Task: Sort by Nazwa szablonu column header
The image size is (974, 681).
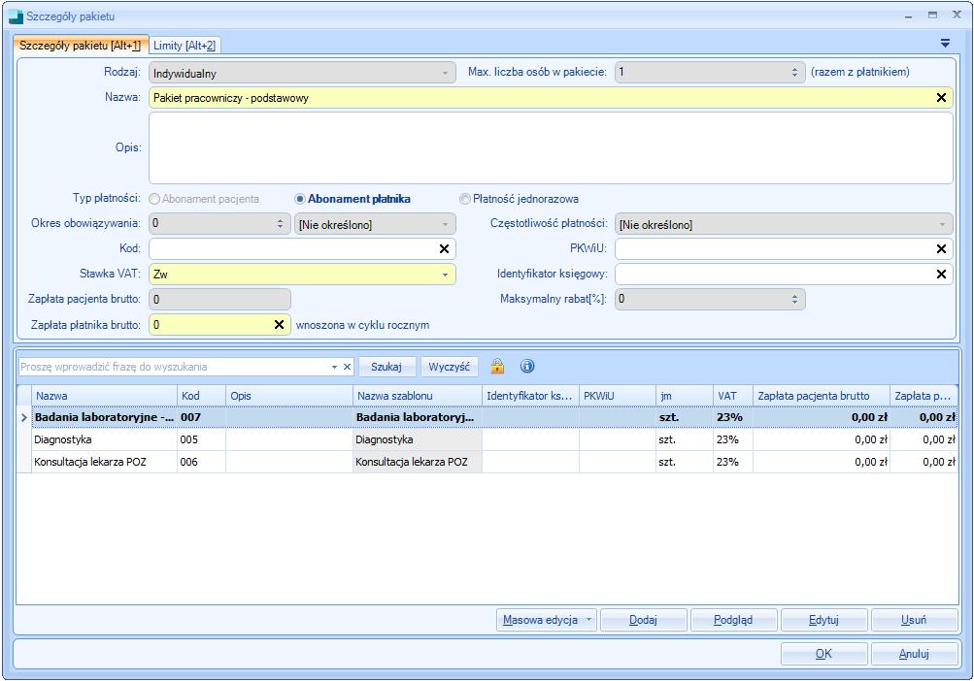Action: [x=417, y=396]
